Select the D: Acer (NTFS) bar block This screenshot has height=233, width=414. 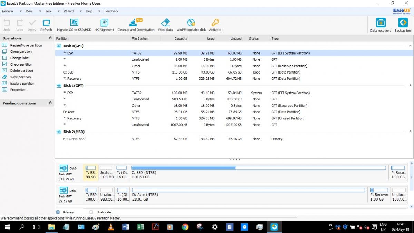point(248,194)
